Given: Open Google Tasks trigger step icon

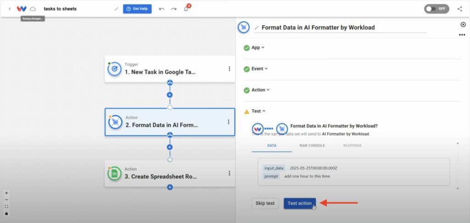Looking at the screenshot, I should point(114,69).
